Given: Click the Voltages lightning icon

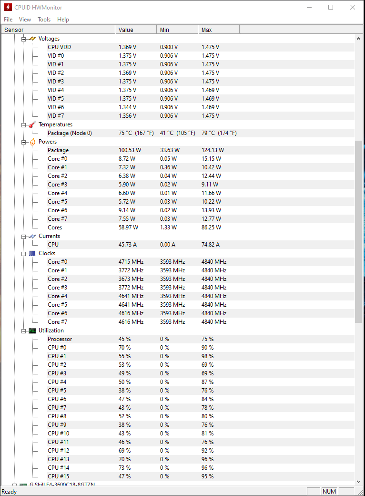Looking at the screenshot, I should point(32,39).
